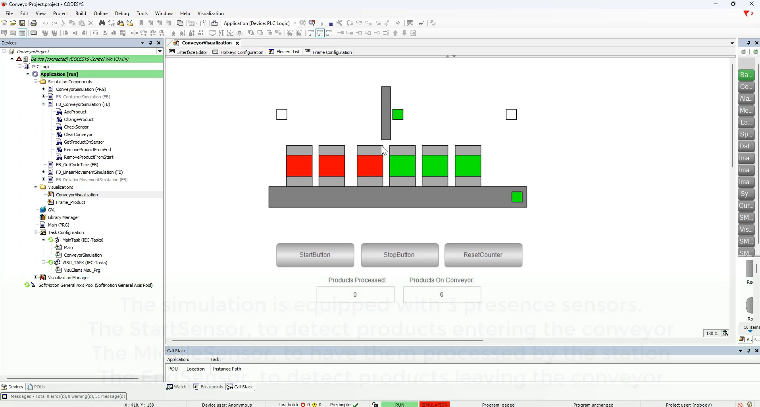Pin the Call Stack panel

(748, 351)
